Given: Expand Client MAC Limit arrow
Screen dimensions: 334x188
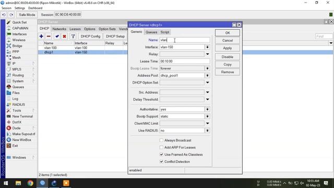Looking at the screenshot, I should (x=207, y=123).
